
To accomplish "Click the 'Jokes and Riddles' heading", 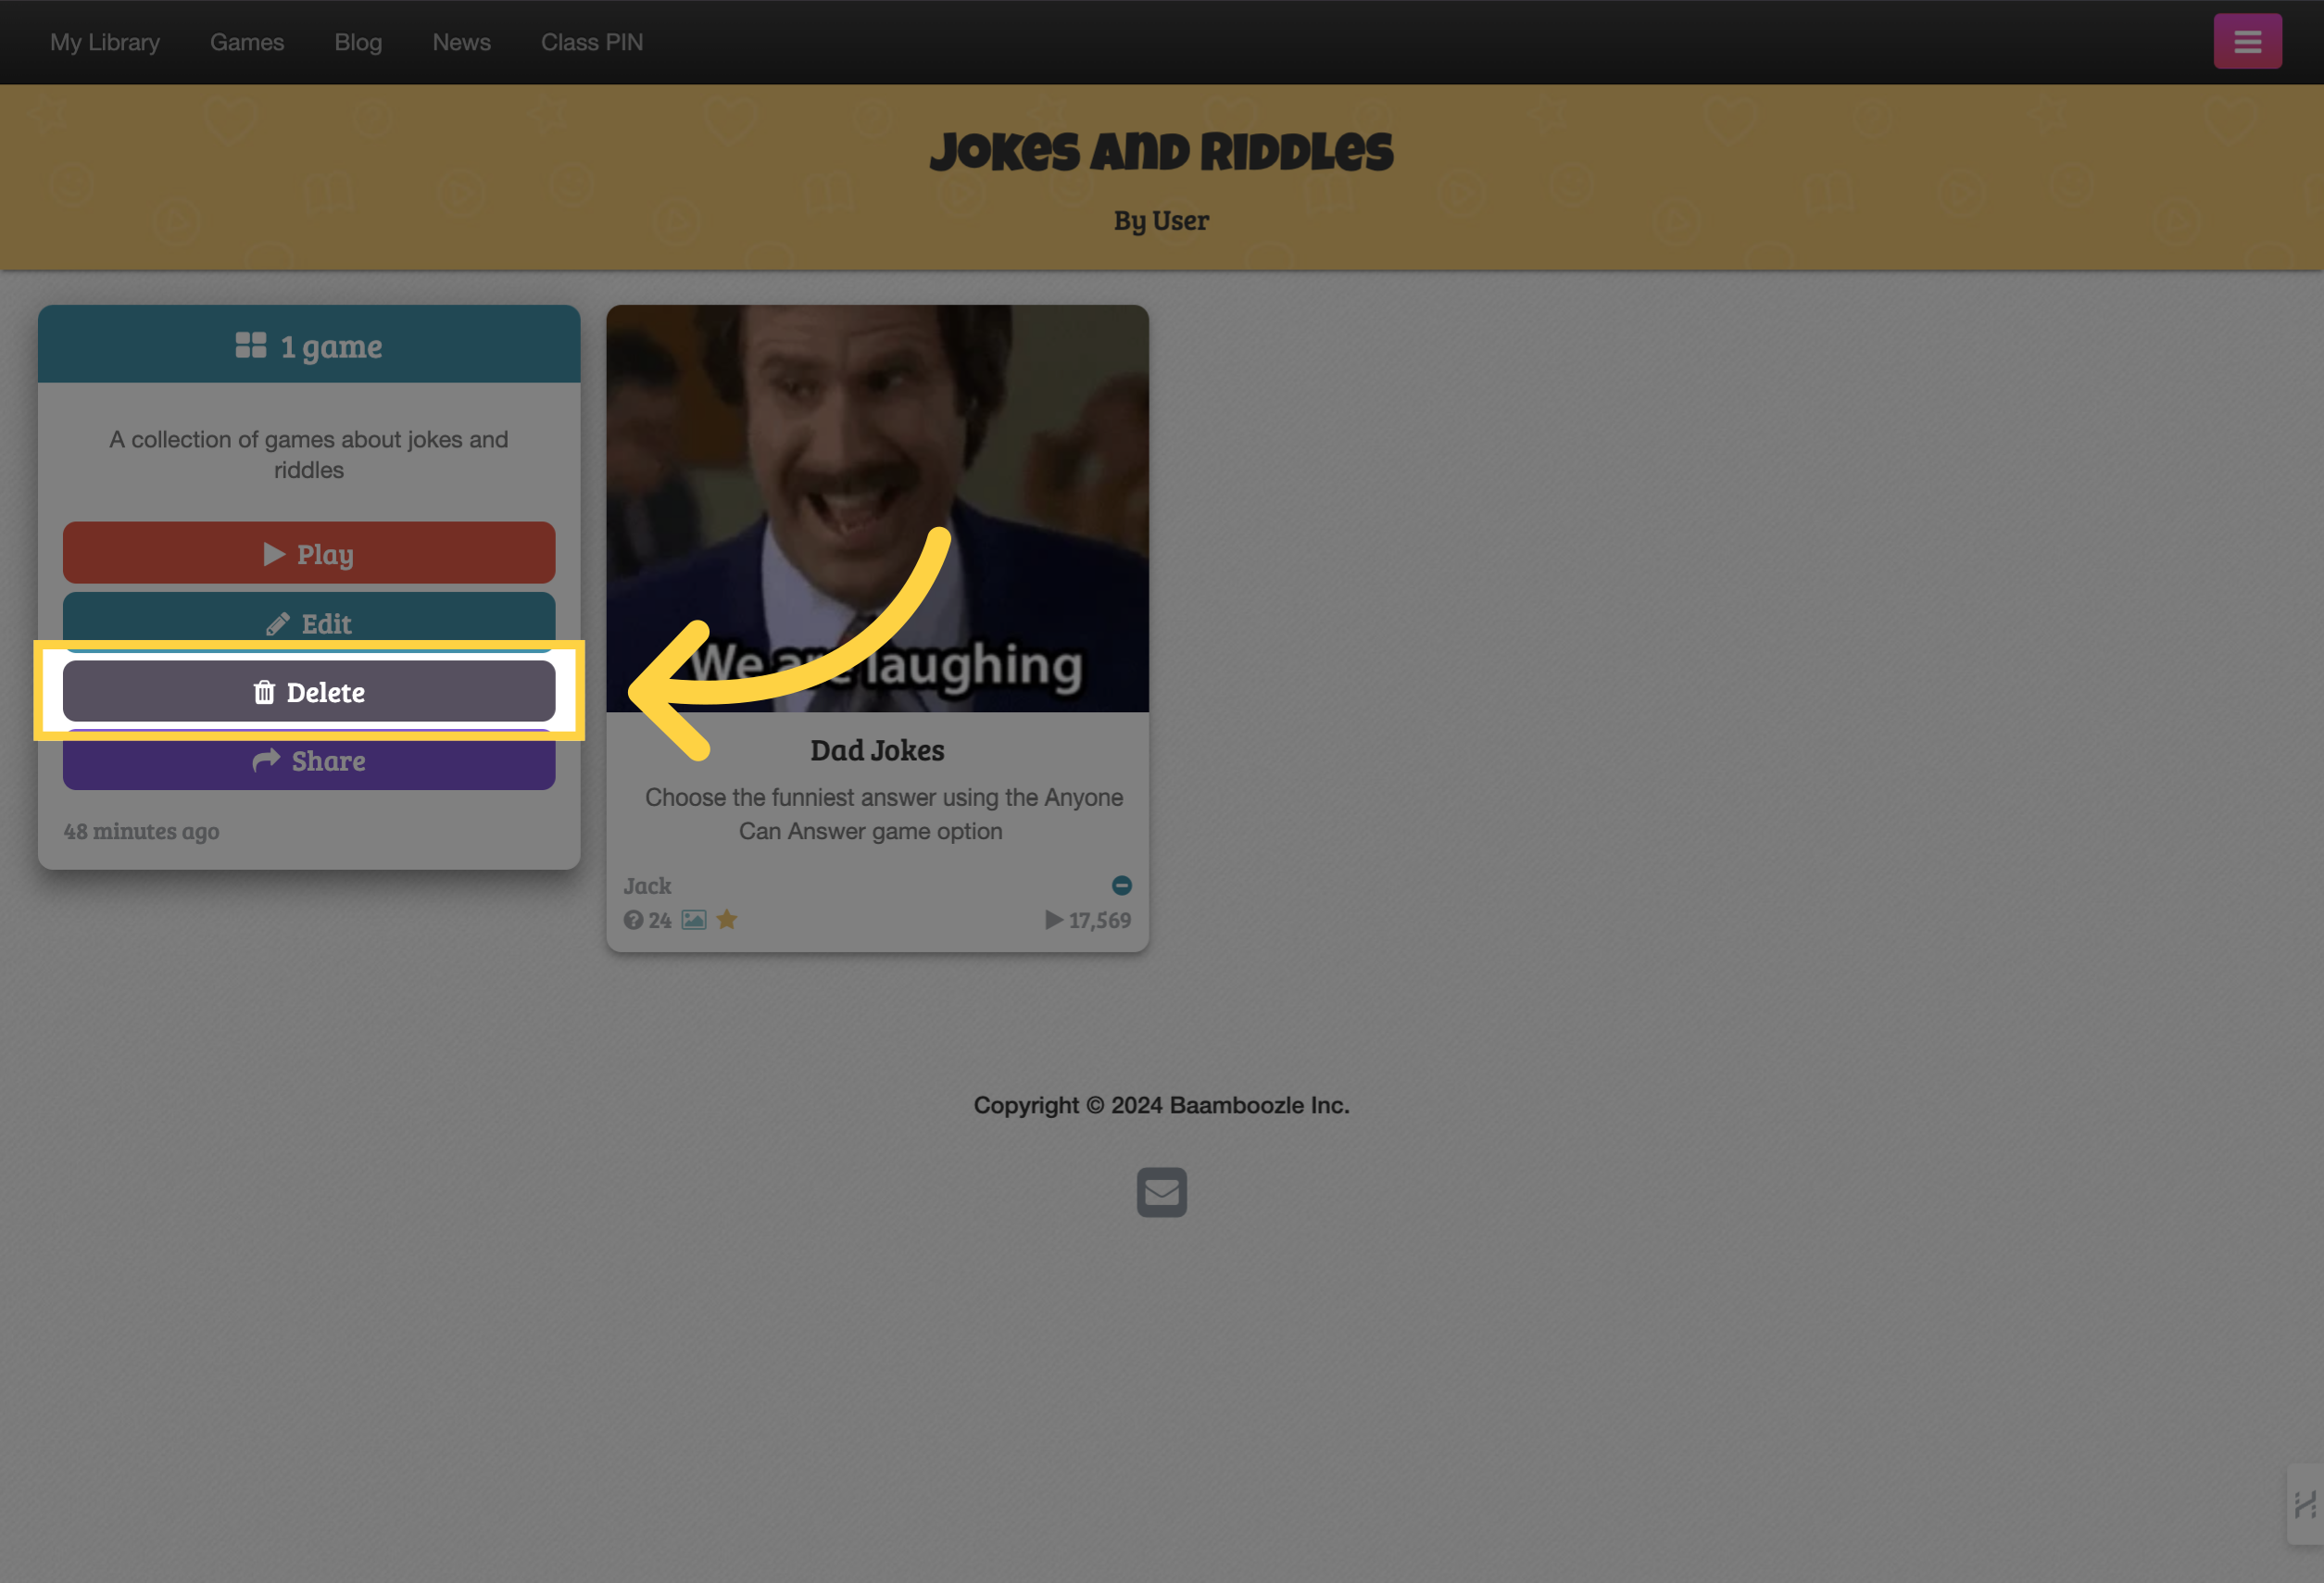I will [1162, 152].
